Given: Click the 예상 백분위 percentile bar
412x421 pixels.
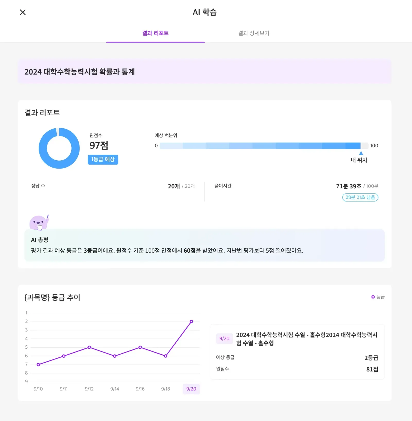Looking at the screenshot, I should click(264, 146).
